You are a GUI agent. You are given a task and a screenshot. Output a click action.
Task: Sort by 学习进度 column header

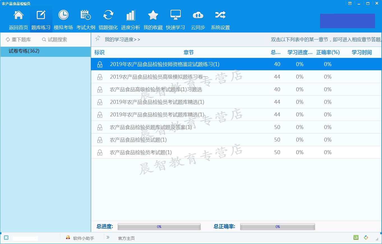pos(300,52)
